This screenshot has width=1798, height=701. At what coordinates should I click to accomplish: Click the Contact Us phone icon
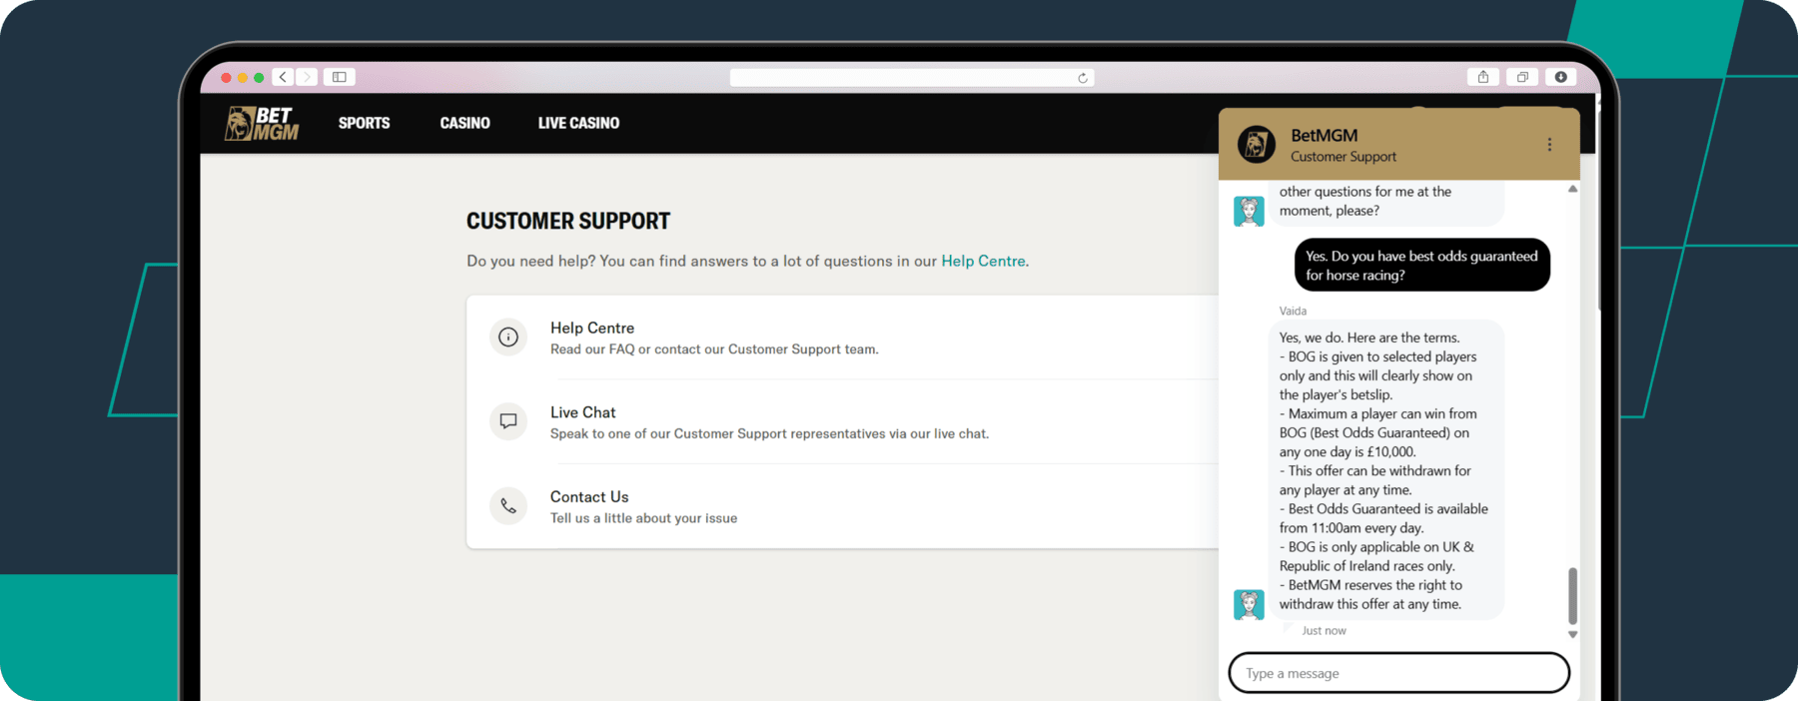tap(508, 506)
